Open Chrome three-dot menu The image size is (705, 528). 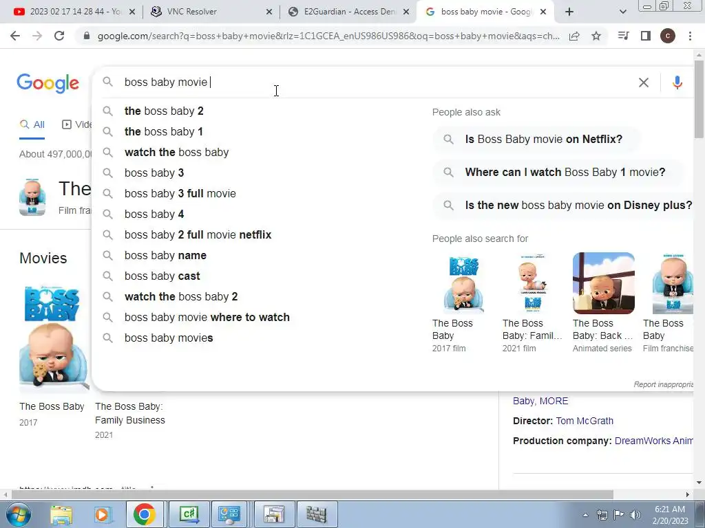(690, 36)
